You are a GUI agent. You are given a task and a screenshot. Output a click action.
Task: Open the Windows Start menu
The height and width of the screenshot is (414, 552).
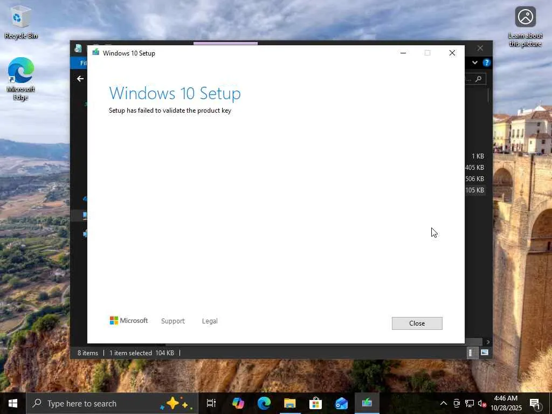tap(13, 403)
